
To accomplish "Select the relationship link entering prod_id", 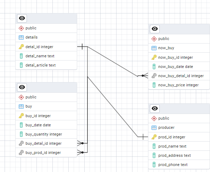I will click(143, 137).
